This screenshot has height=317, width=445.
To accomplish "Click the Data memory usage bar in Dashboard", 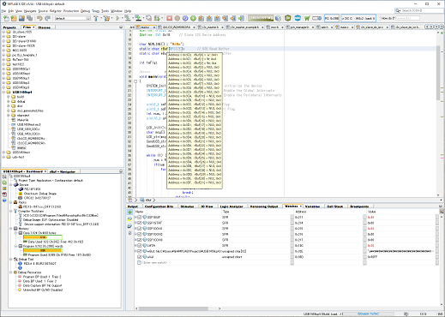I will click(43, 237).
